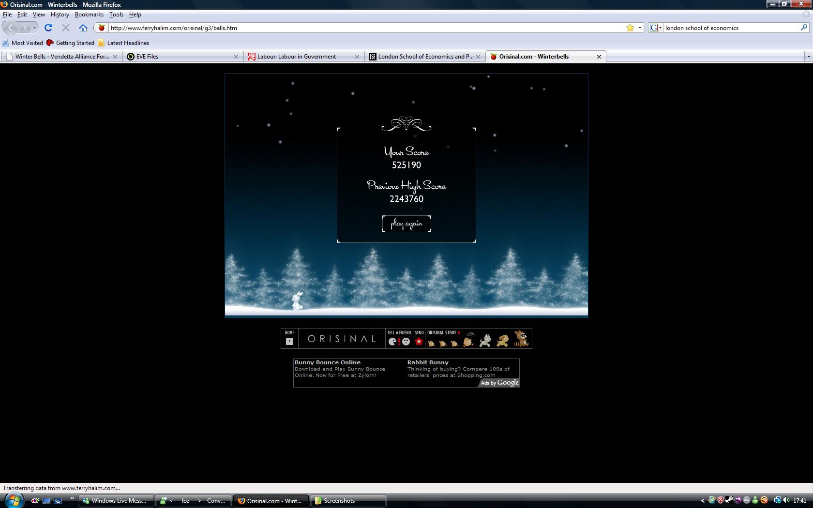The width and height of the screenshot is (813, 508).
Task: Open the View menu
Action: coord(39,15)
